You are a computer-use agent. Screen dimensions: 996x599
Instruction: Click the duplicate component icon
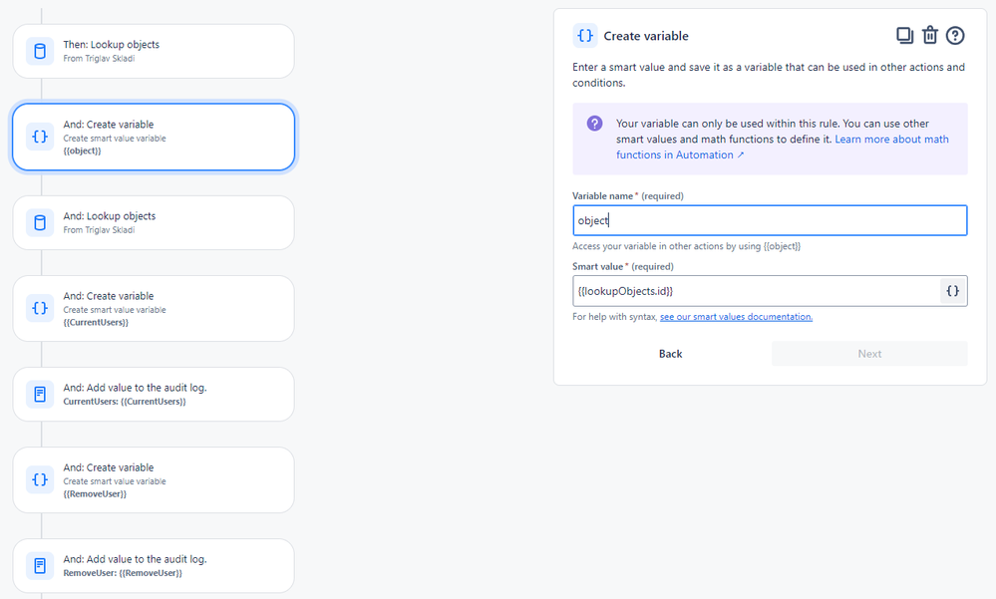pyautogui.click(x=904, y=36)
